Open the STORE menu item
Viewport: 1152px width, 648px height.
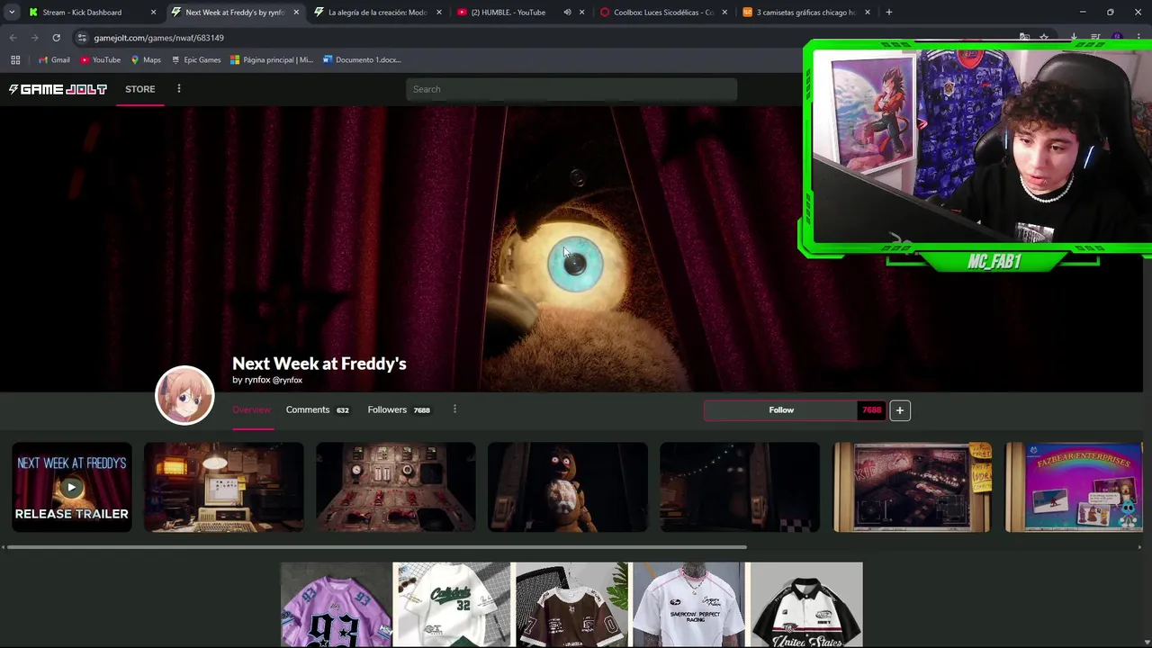pyautogui.click(x=139, y=89)
